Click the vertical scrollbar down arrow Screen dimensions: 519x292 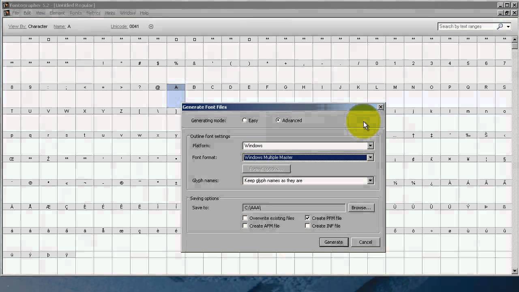[x=515, y=271]
